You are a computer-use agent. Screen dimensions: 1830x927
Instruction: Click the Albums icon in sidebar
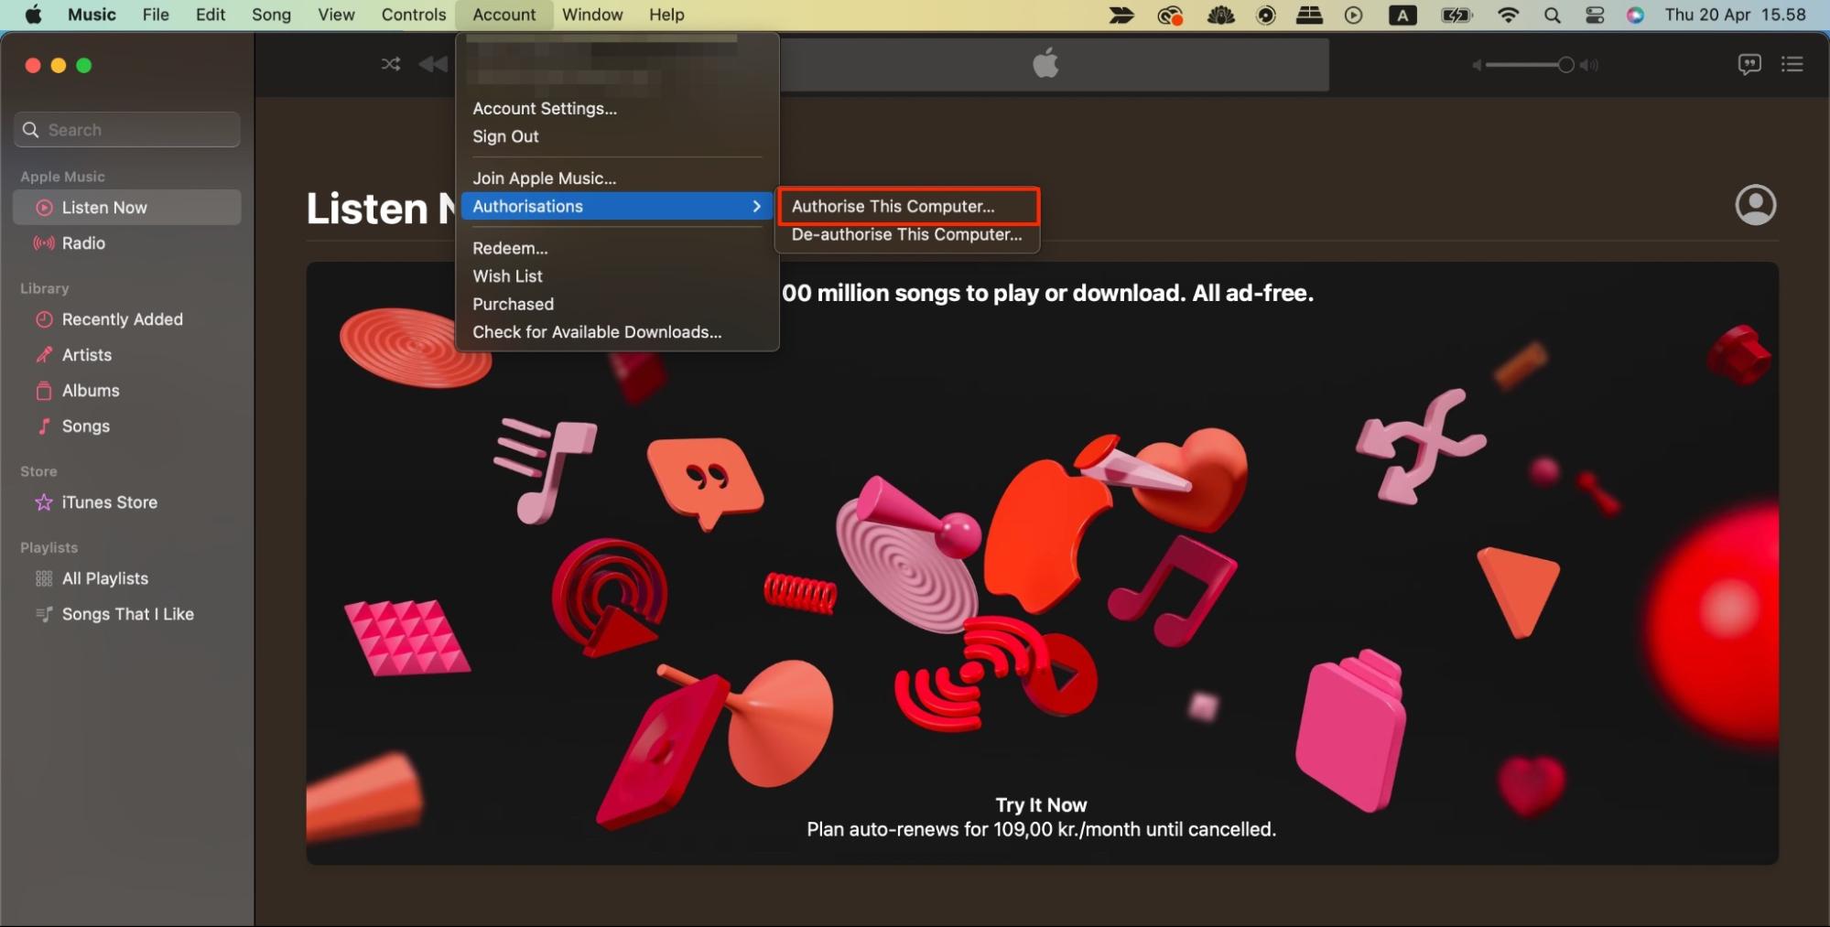(44, 391)
